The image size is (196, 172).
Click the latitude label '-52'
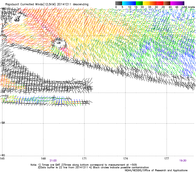click(2, 35)
